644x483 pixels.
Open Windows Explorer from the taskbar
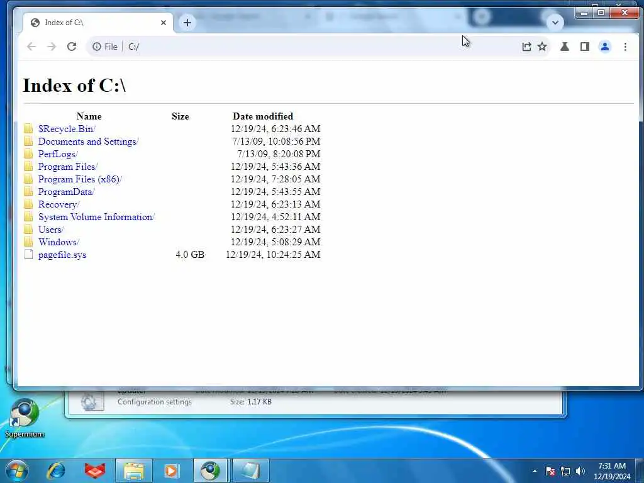point(134,470)
